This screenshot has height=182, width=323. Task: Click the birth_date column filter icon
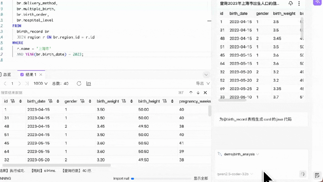[x=50, y=101]
